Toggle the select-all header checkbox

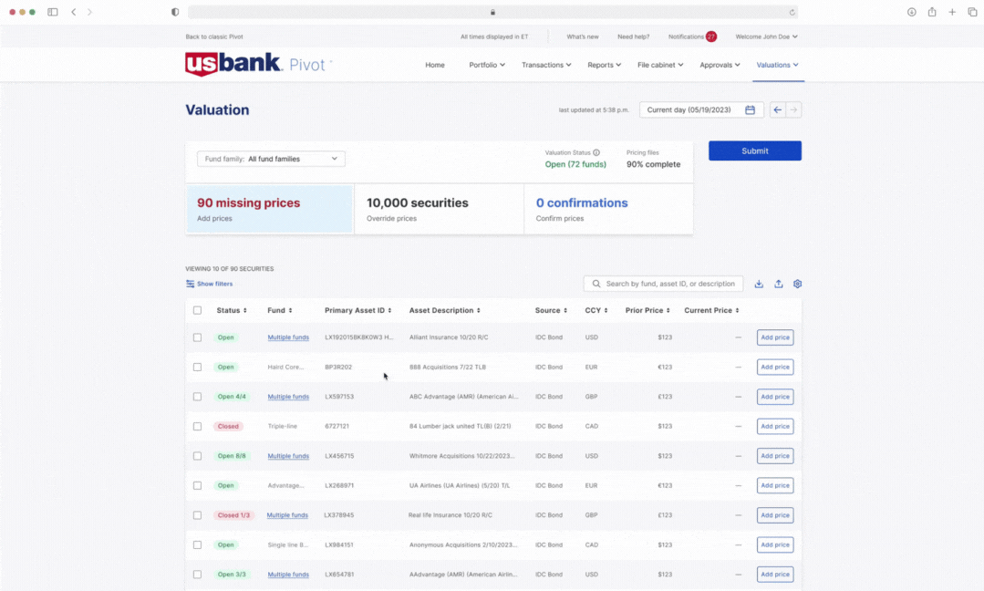pyautogui.click(x=197, y=311)
